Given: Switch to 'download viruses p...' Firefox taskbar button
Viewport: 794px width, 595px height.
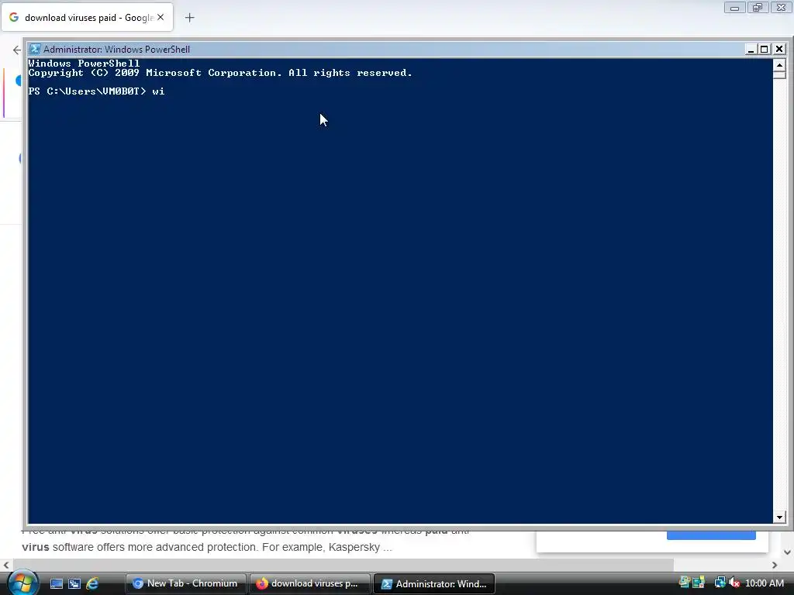Looking at the screenshot, I should pyautogui.click(x=309, y=583).
